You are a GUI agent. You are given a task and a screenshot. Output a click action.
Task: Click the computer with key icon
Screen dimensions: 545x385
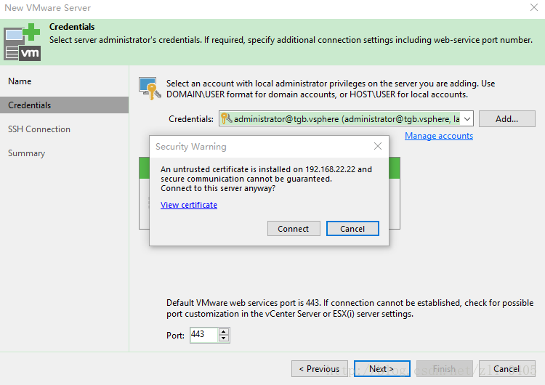coord(150,88)
